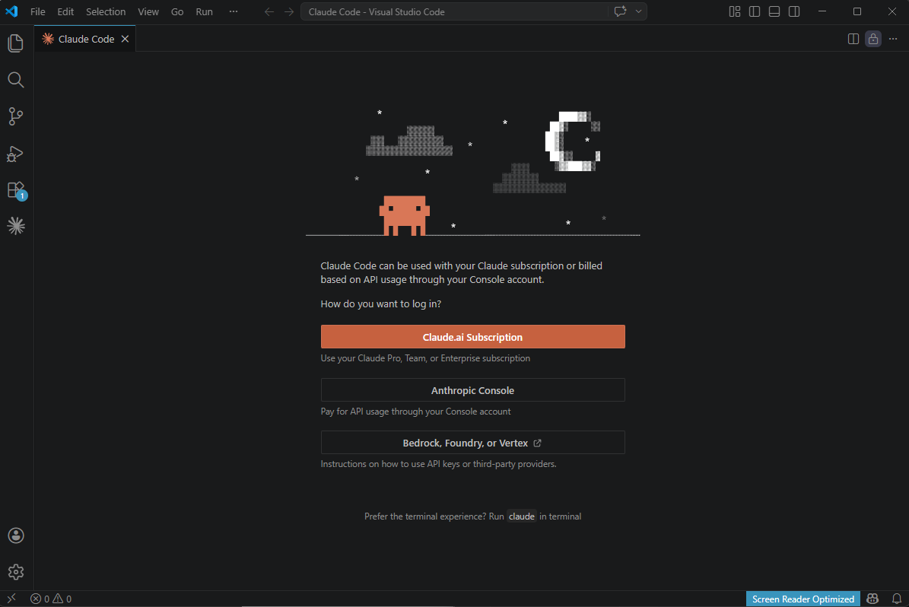Close the Claude Code tab
This screenshot has height=607, width=909.
click(x=126, y=39)
